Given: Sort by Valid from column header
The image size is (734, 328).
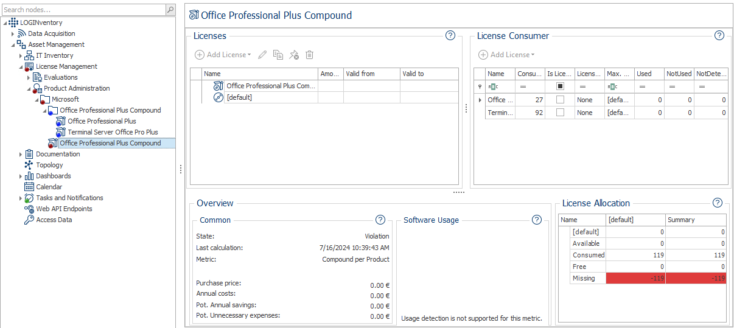Looking at the screenshot, I should click(371, 74).
